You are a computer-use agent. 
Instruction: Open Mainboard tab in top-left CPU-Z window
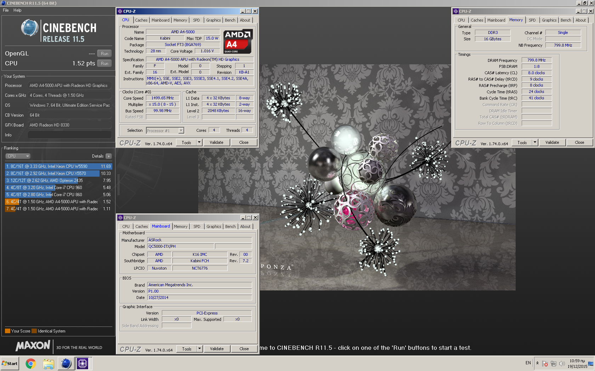point(160,20)
